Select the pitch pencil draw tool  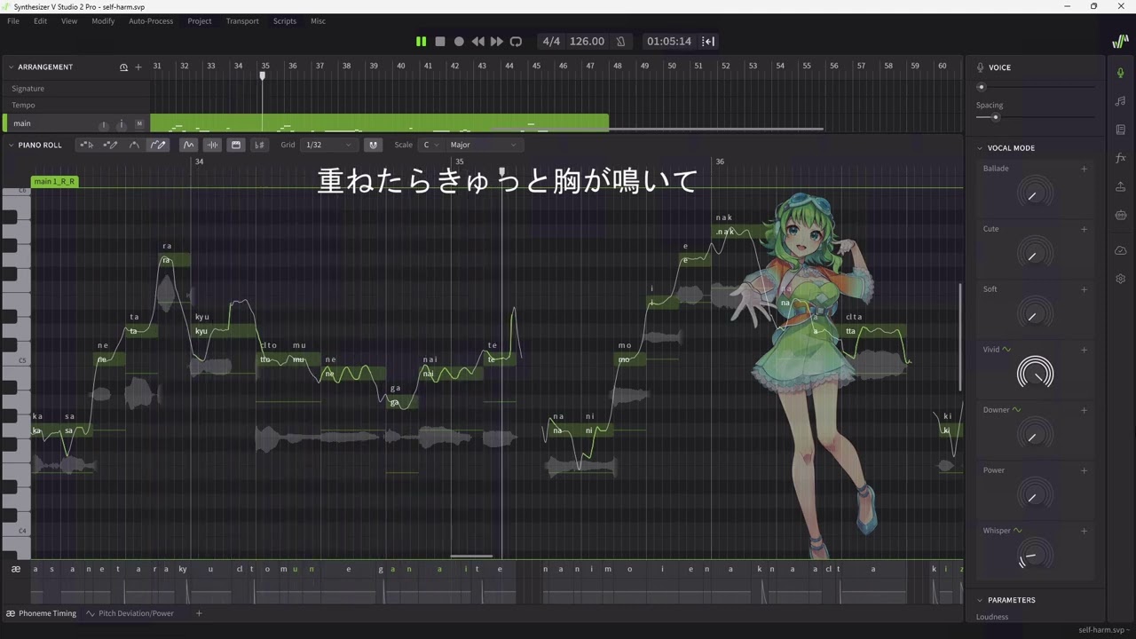158,145
